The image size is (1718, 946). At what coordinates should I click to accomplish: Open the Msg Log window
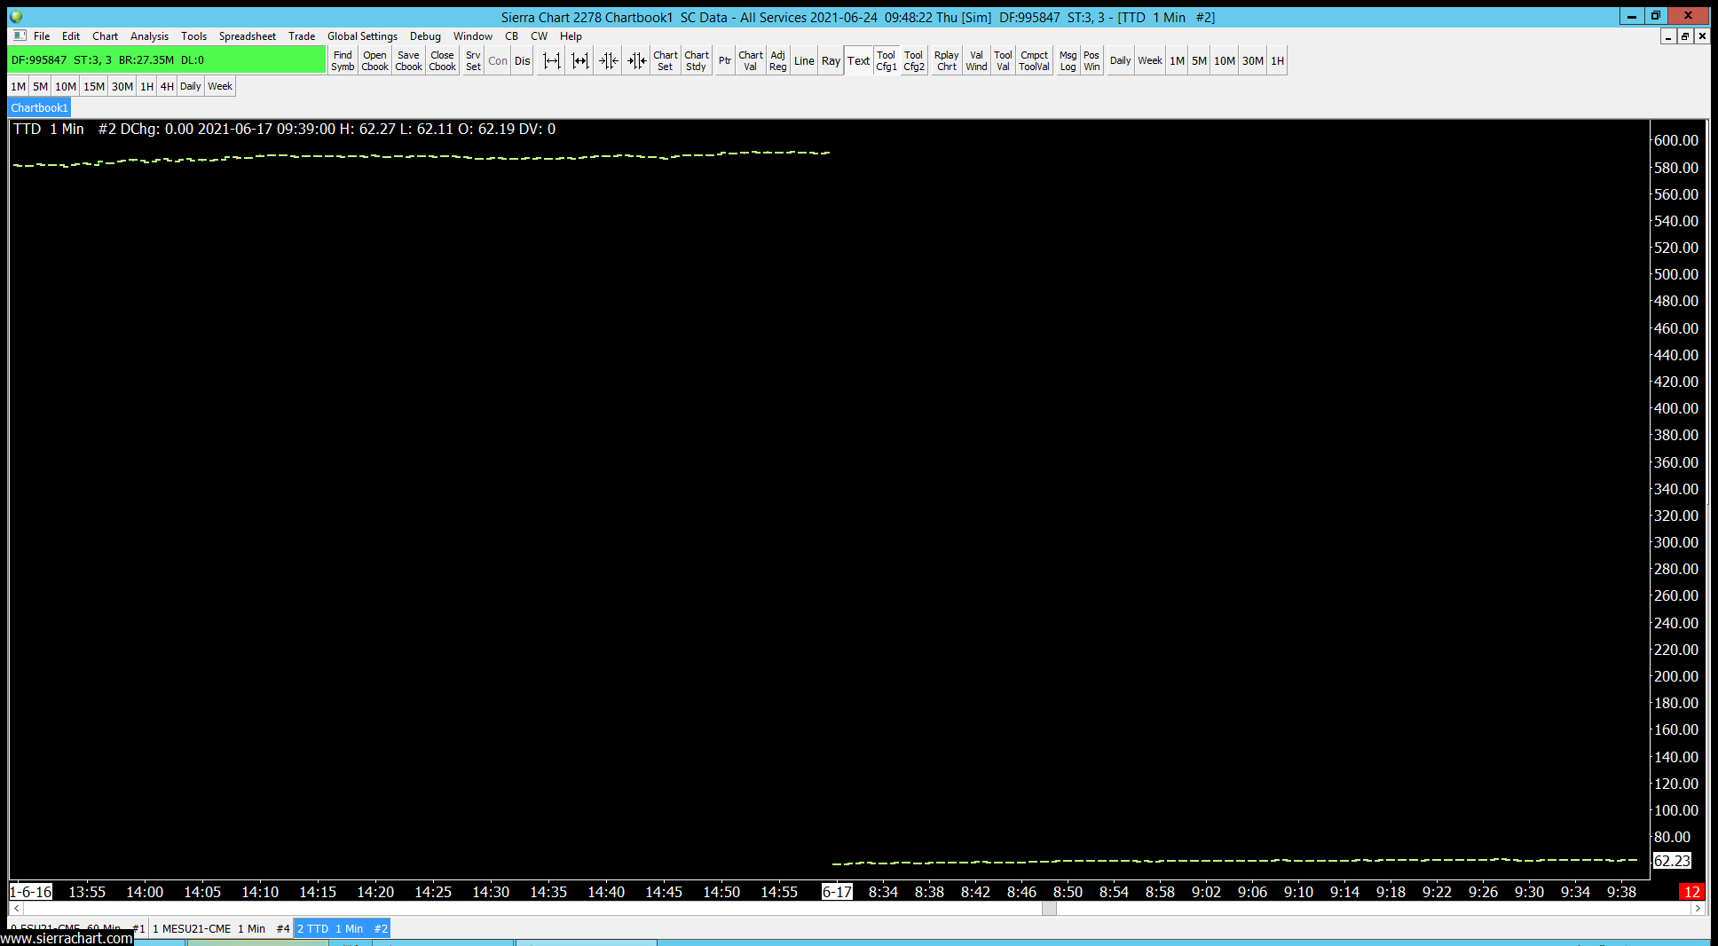1068,60
